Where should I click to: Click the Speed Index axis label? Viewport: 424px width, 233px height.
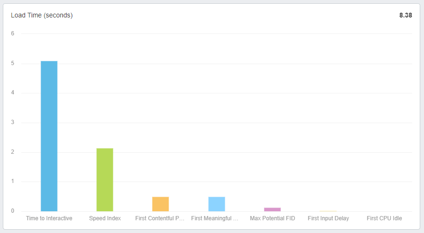click(105, 218)
